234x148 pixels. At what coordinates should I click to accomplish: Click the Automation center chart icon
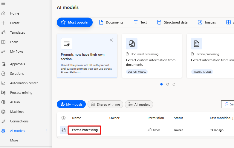click(x=3, y=83)
